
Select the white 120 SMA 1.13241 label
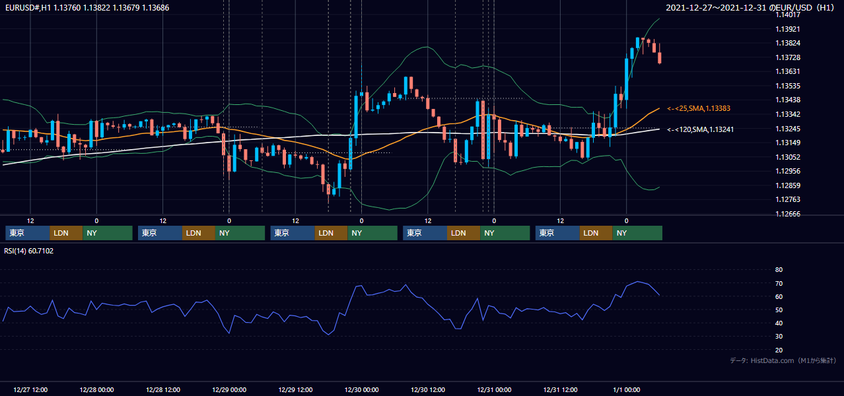click(701, 130)
